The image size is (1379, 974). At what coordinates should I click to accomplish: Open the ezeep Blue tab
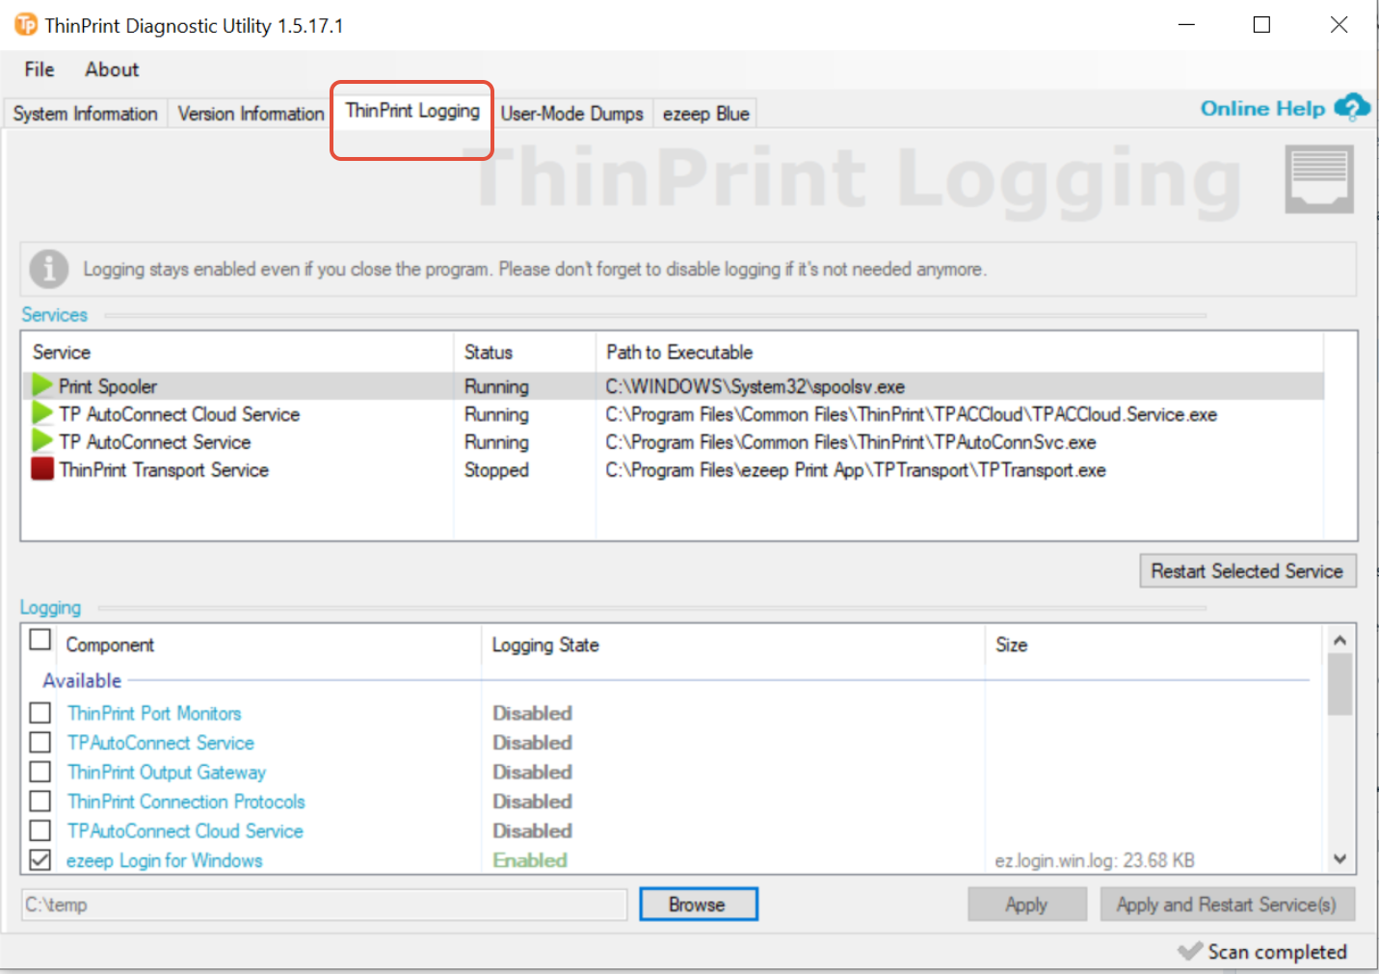click(705, 114)
